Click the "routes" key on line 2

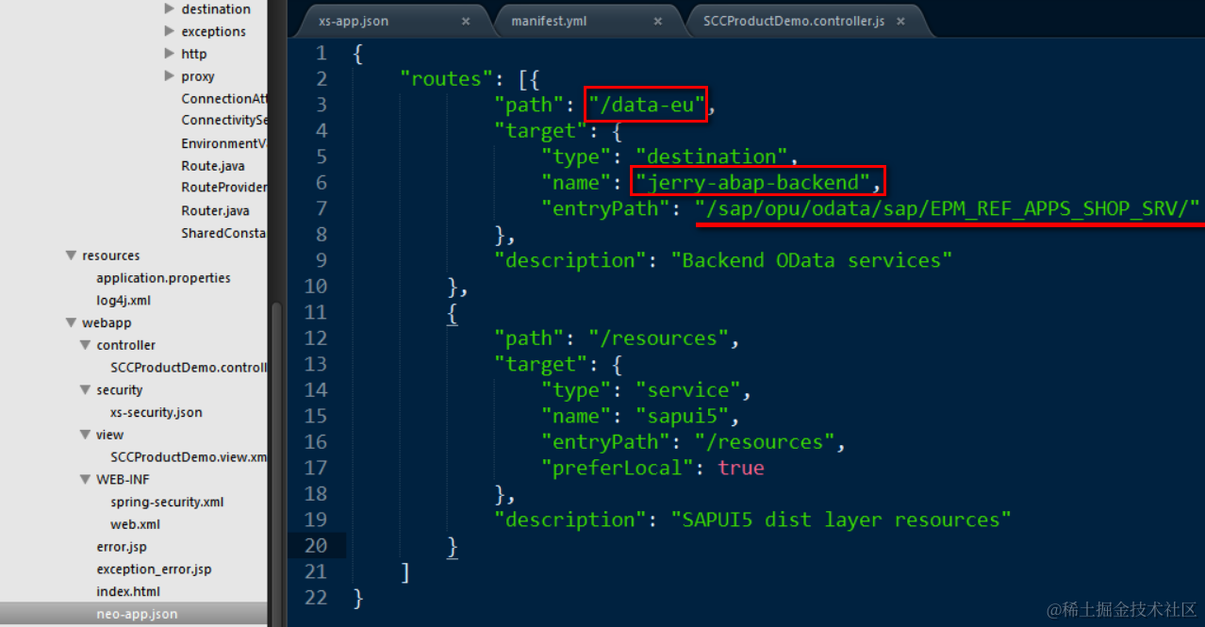(x=446, y=78)
